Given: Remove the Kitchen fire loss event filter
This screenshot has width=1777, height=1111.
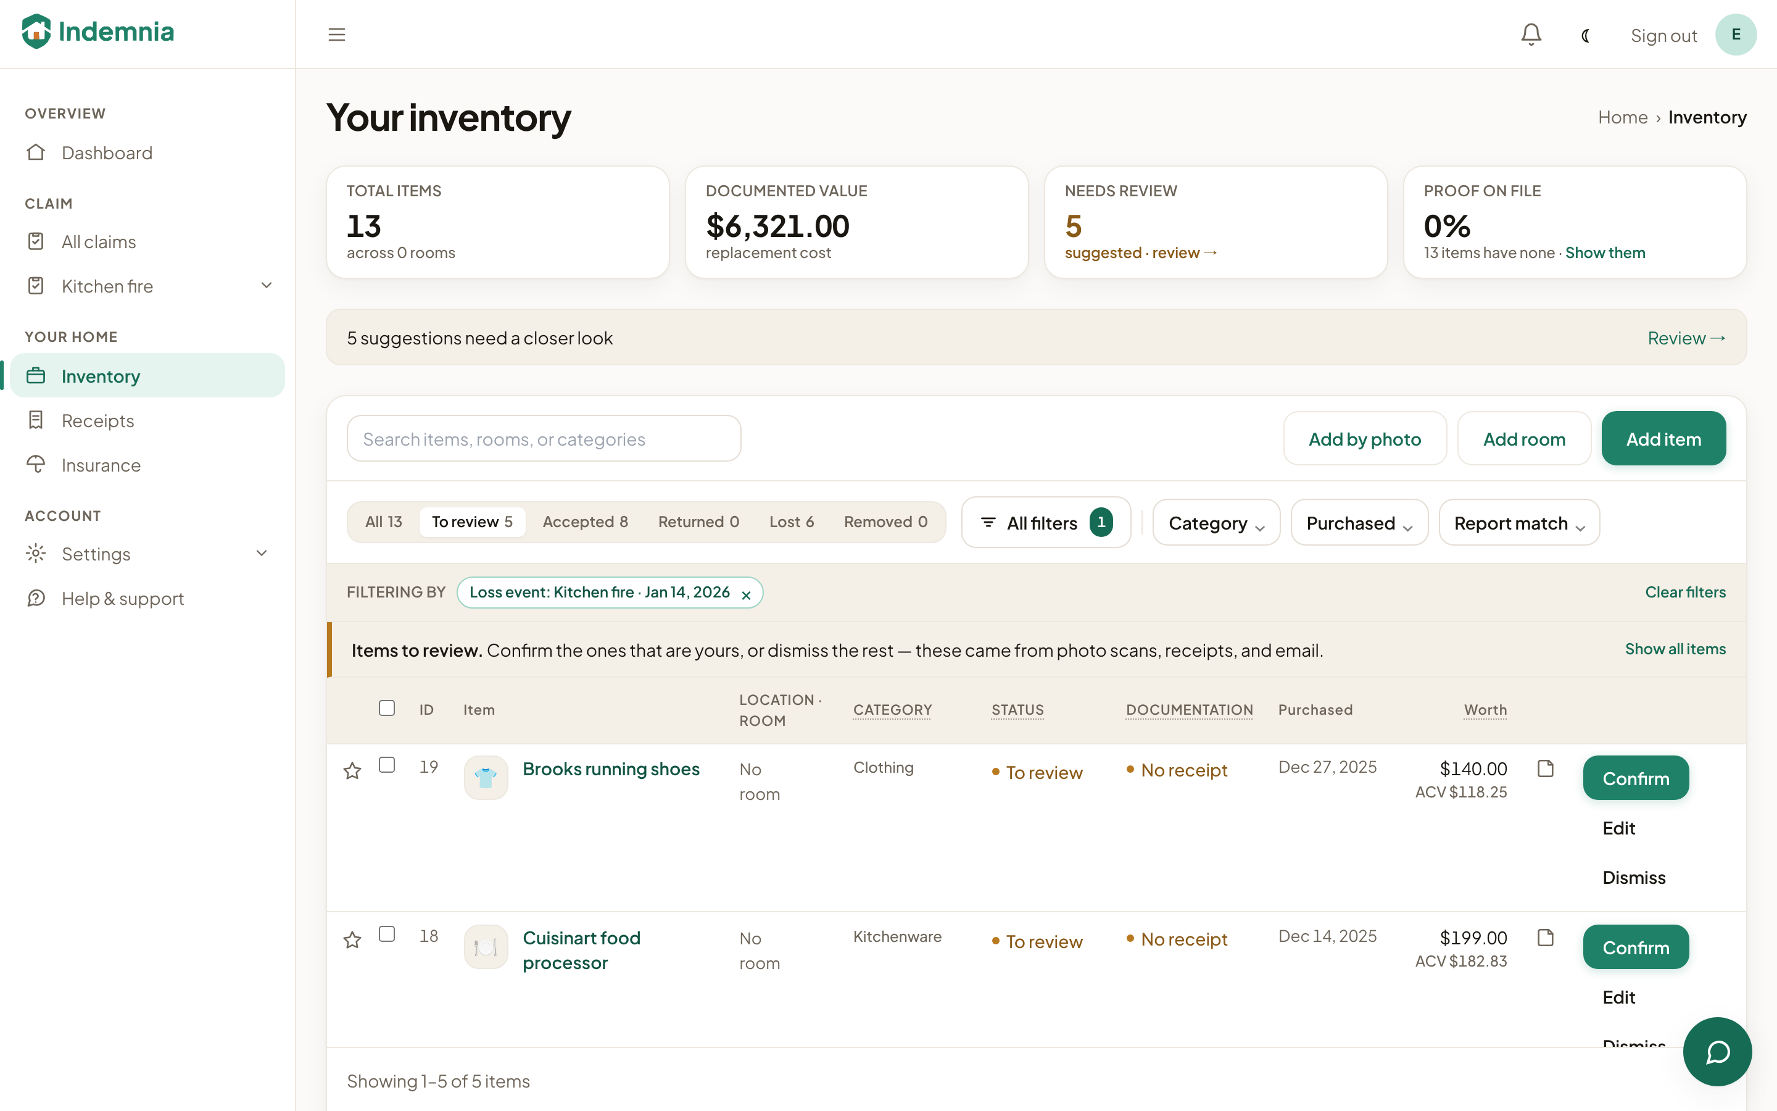Looking at the screenshot, I should [746, 594].
